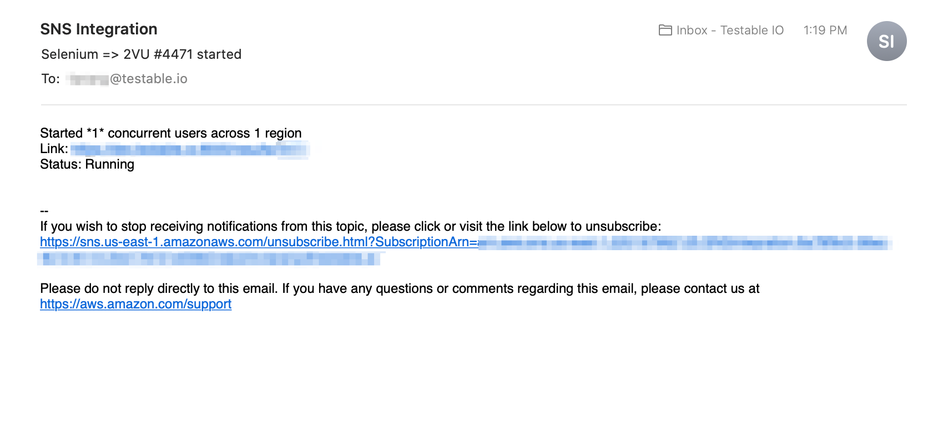The width and height of the screenshot is (938, 426).
Task: Click the horizontal divider below the header
Action: 474,104
